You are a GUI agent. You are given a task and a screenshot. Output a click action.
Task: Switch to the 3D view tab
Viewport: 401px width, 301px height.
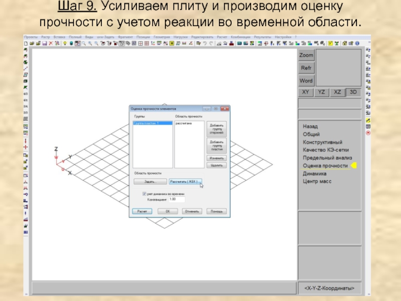[x=353, y=92]
